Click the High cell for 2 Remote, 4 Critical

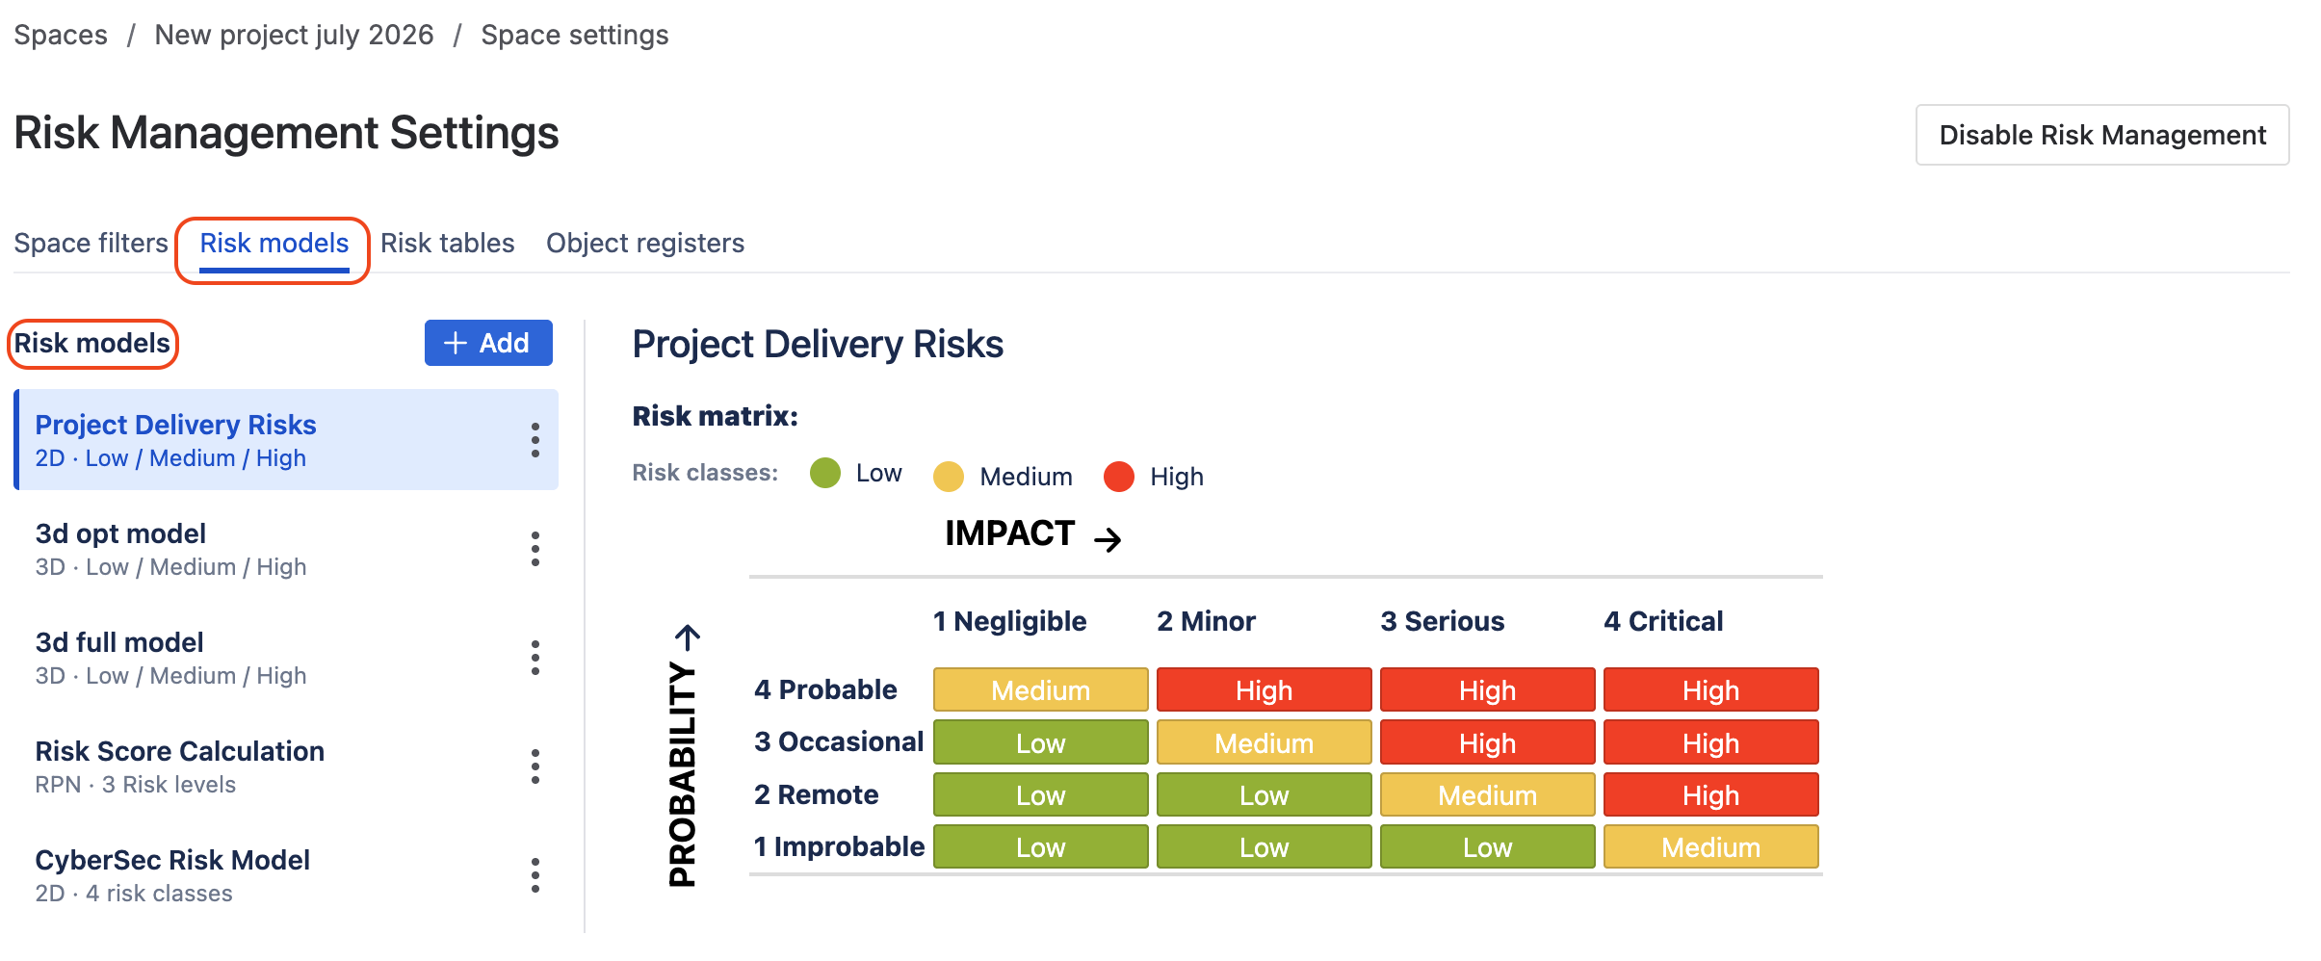click(1711, 795)
